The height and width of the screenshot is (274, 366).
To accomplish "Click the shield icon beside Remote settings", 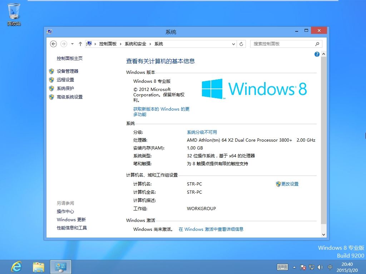I will click(51, 80).
